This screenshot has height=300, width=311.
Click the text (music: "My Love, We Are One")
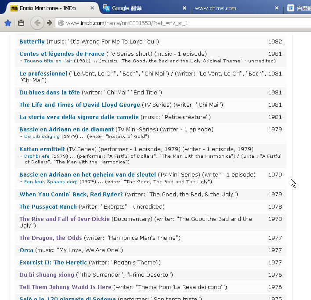point(79,250)
